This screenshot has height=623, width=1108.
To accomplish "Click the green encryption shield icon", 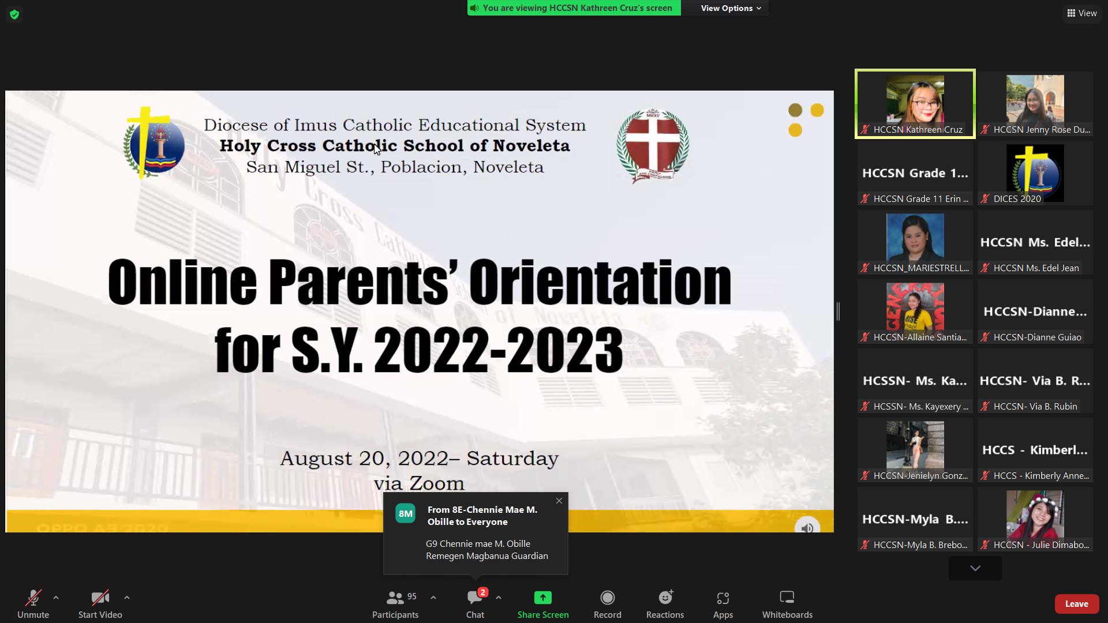I will click(14, 14).
